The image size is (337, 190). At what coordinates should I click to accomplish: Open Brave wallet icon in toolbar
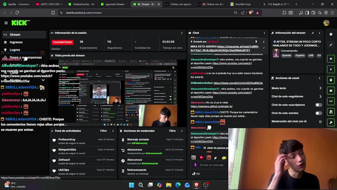313,13
